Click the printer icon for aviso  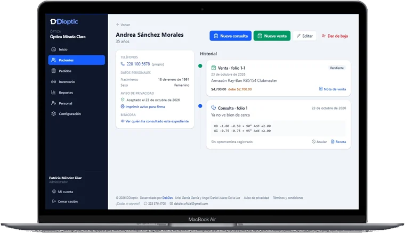pos(123,106)
